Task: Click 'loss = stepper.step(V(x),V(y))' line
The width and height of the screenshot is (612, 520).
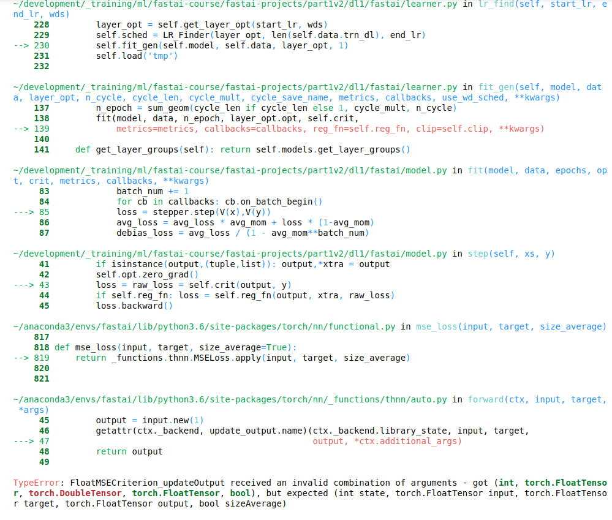Action: coord(194,212)
